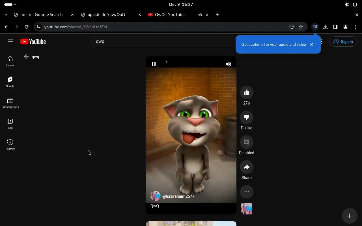Share this Short
Screen dimensions: 362x226
point(247,167)
